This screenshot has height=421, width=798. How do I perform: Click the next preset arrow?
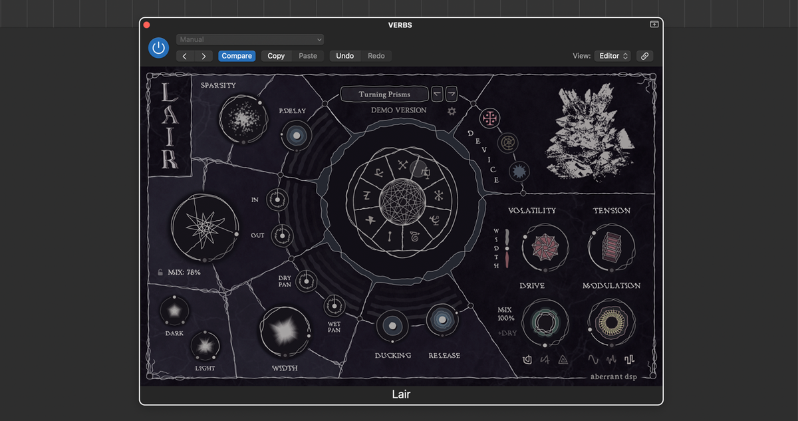(204, 56)
